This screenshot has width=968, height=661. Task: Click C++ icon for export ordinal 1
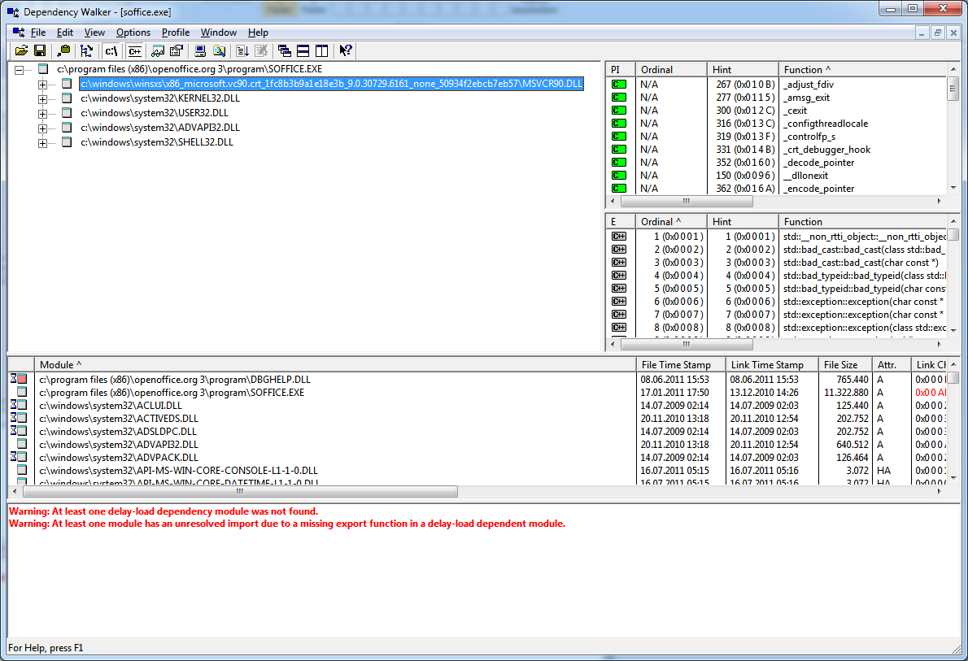point(618,237)
